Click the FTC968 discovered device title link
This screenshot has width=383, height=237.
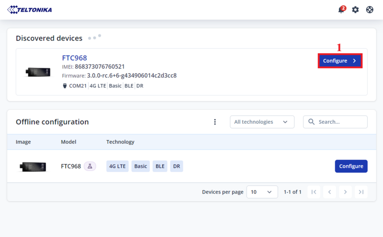coord(74,58)
